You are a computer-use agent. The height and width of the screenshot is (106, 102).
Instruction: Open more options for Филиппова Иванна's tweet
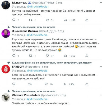(x=101, y=31)
